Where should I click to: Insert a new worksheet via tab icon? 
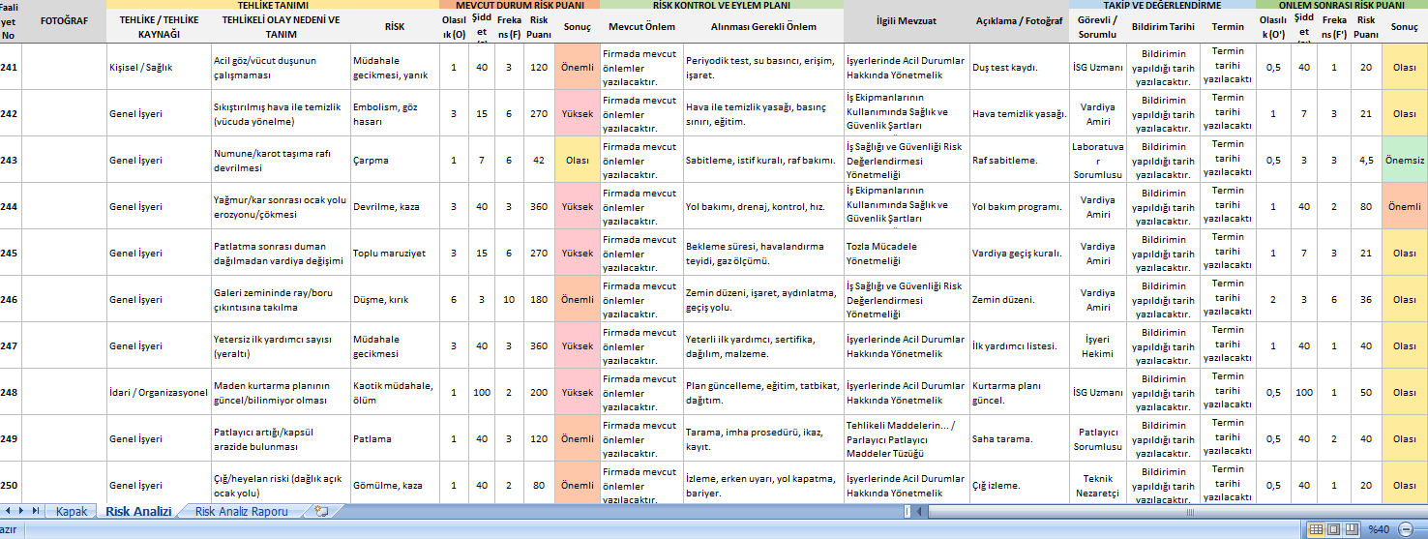point(321,511)
